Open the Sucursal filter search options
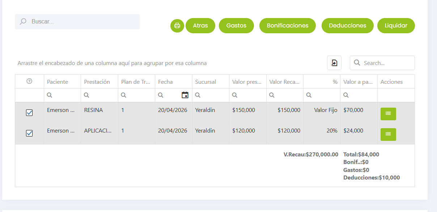Image resolution: width=437 pixels, height=212 pixels. pos(198,95)
